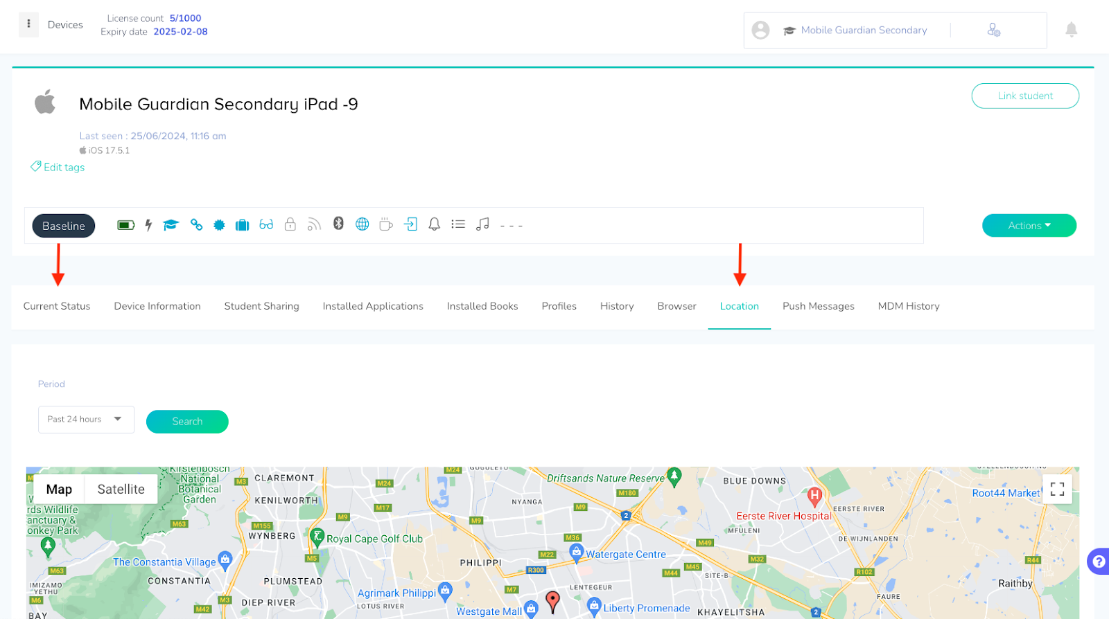Click the music note icon
1109x619 pixels.
[482, 224]
